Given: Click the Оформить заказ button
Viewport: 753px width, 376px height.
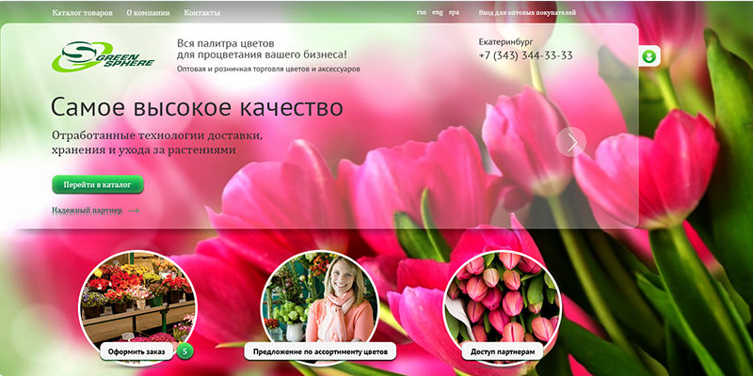Looking at the screenshot, I should coord(136,352).
